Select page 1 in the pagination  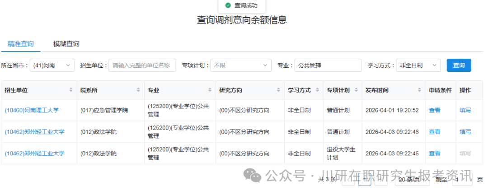(x=365, y=180)
